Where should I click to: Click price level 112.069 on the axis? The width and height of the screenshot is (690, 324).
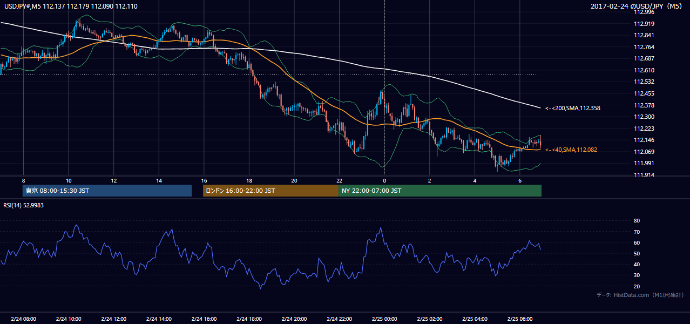pos(644,152)
